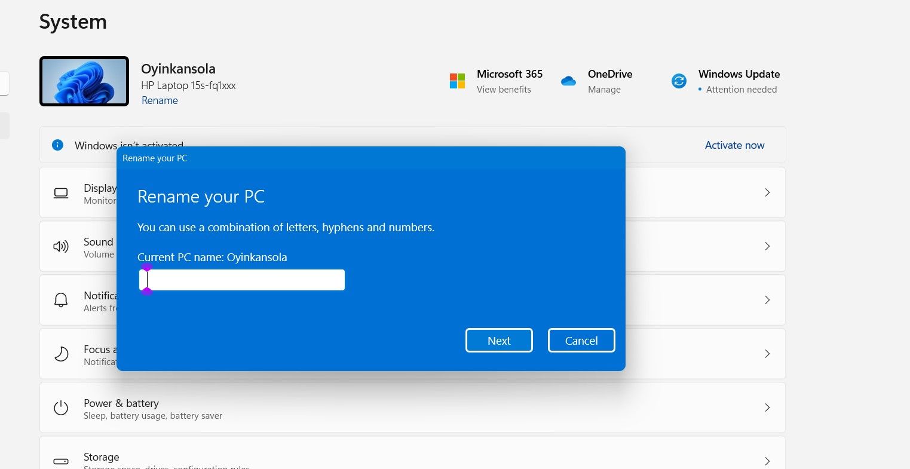Viewport: 910px width, 469px height.
Task: Click the Activate now link
Action: click(x=734, y=145)
